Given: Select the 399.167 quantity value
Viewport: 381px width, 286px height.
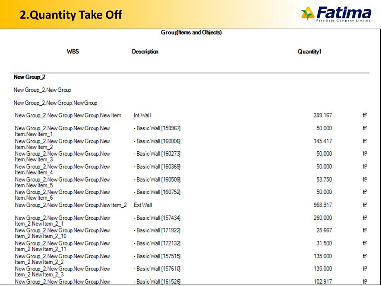Looking at the screenshot, I should [x=323, y=115].
